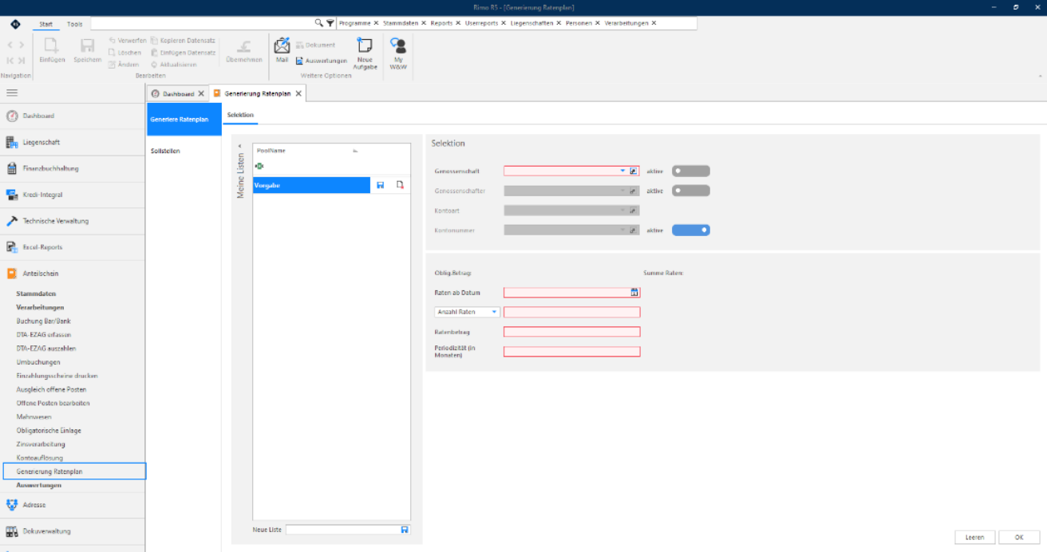Save the Vorgabe list entry
The height and width of the screenshot is (552, 1047).
point(381,185)
